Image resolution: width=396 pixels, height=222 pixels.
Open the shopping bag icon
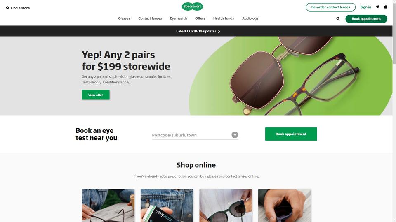point(386,7)
